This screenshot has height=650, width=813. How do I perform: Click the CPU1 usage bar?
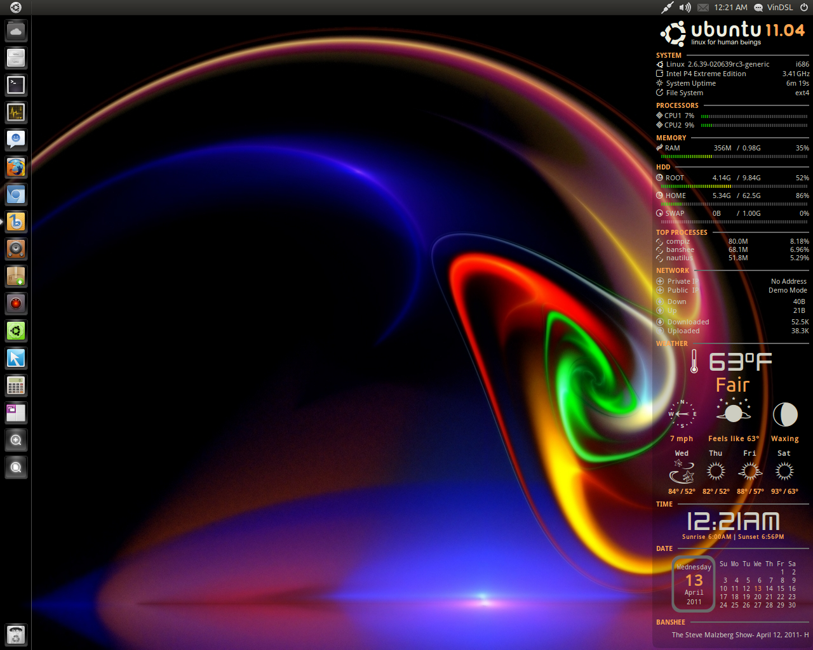tap(754, 116)
